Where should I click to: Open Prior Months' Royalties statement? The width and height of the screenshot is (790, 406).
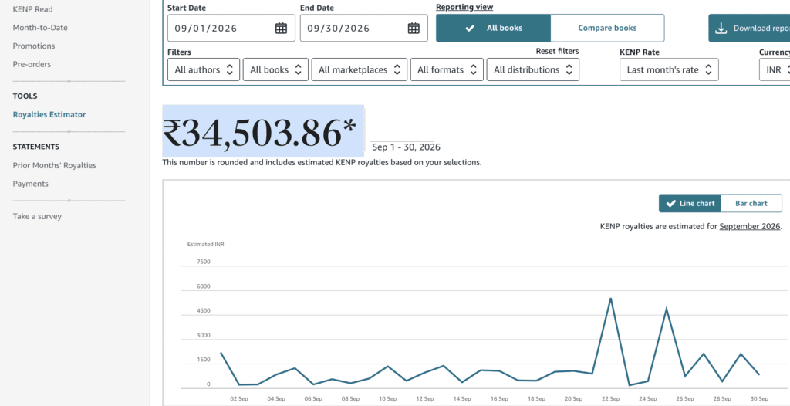click(55, 165)
